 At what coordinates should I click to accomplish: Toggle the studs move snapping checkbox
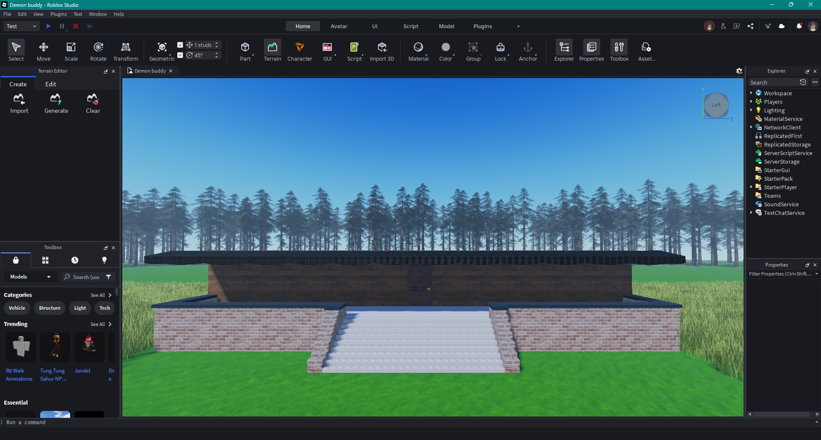[x=180, y=45]
